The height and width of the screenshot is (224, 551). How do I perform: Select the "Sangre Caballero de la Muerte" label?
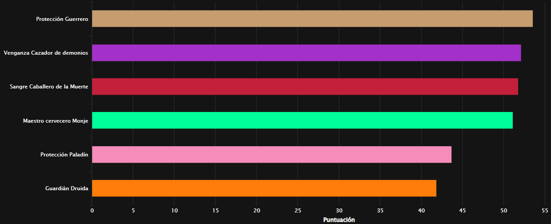[49, 87]
